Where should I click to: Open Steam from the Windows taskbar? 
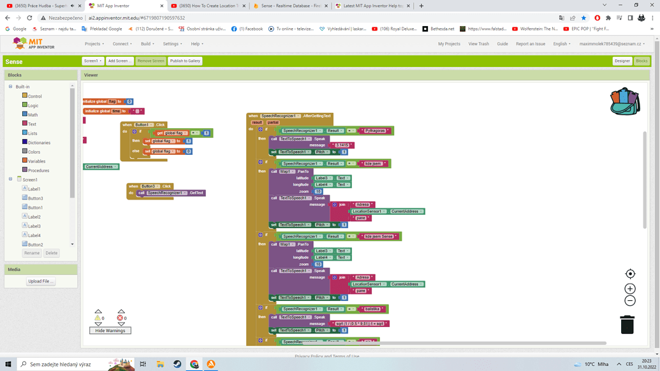pos(177,364)
